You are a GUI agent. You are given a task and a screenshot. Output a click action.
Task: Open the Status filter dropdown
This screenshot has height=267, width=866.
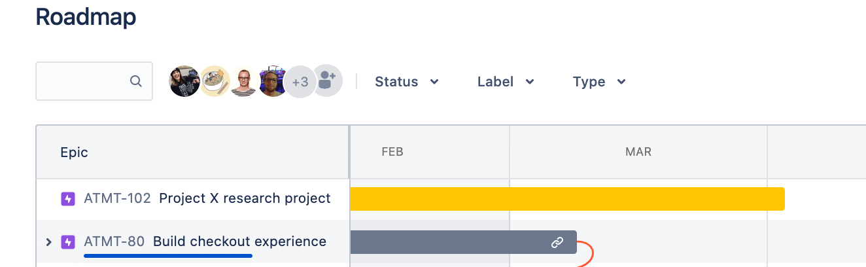coord(406,82)
